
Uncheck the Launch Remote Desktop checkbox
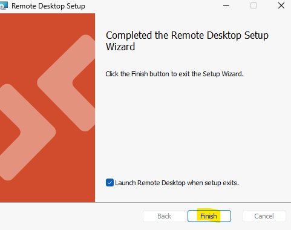110,183
